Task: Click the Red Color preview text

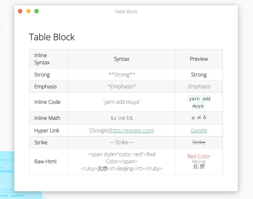Action: click(x=199, y=156)
